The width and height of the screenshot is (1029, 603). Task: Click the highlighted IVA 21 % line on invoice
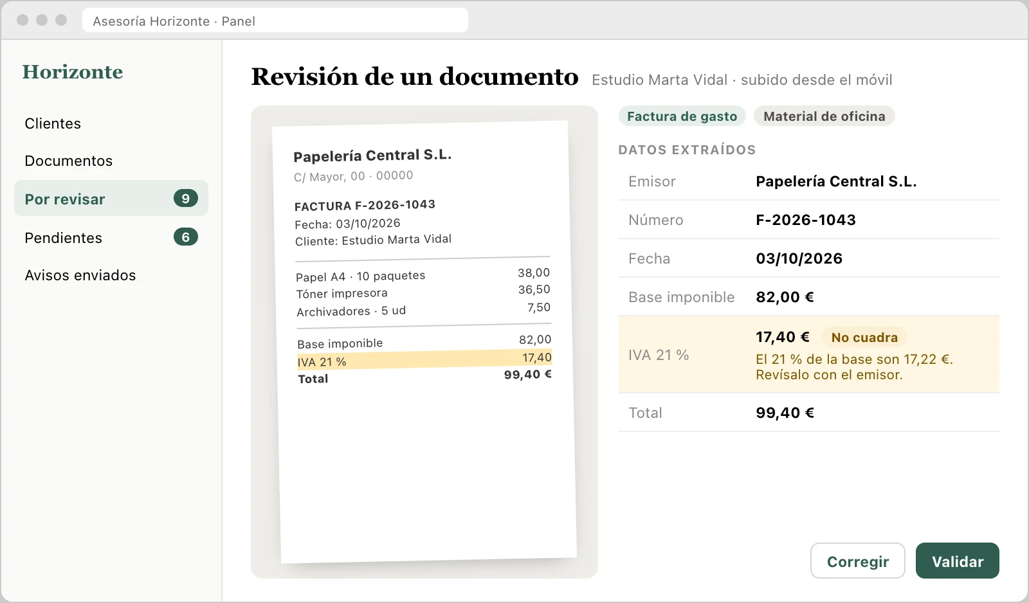click(424, 359)
